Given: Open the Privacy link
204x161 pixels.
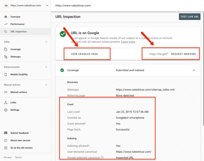Looking at the screenshot, I should point(8,157).
